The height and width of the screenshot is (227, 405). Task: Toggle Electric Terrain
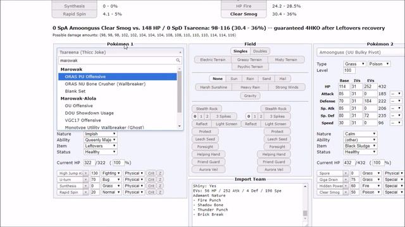click(x=213, y=60)
